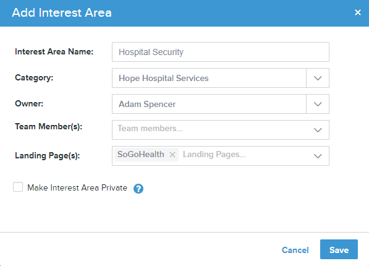Screen dimensions: 369x266
Task: Close the Add Interest Area dialog
Action: point(358,12)
